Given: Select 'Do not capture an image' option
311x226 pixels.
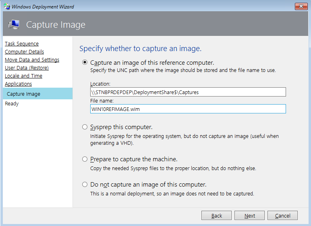Looking at the screenshot, I should coord(85,185).
